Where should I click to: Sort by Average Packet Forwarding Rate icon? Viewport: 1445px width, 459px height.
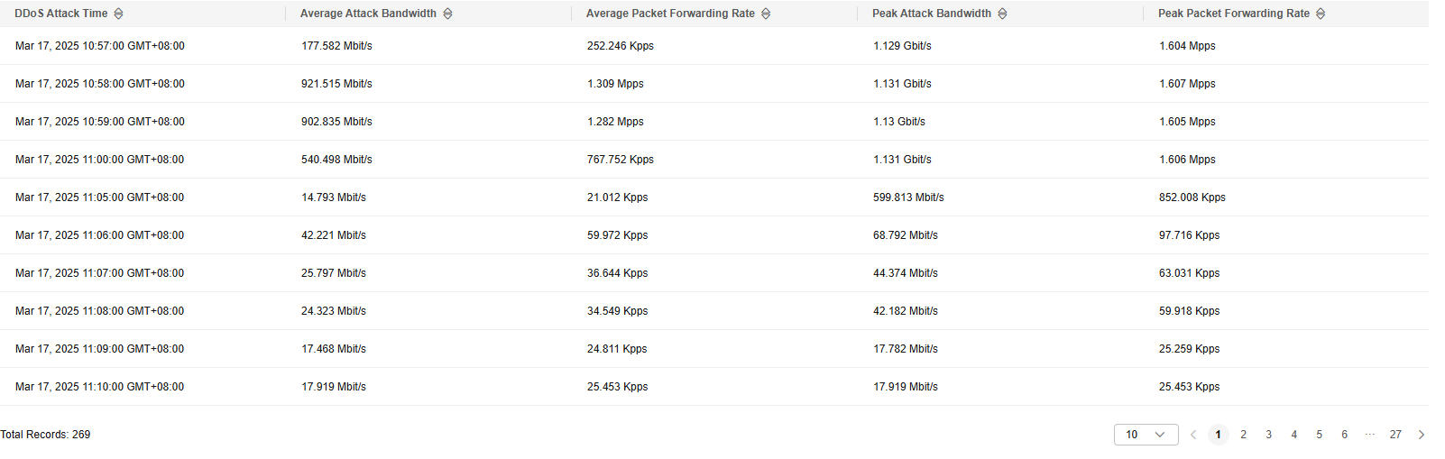click(x=766, y=14)
